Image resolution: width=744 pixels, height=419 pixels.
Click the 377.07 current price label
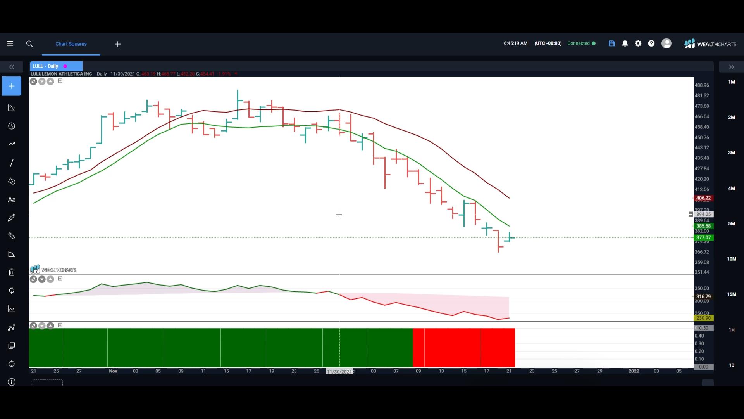point(703,238)
